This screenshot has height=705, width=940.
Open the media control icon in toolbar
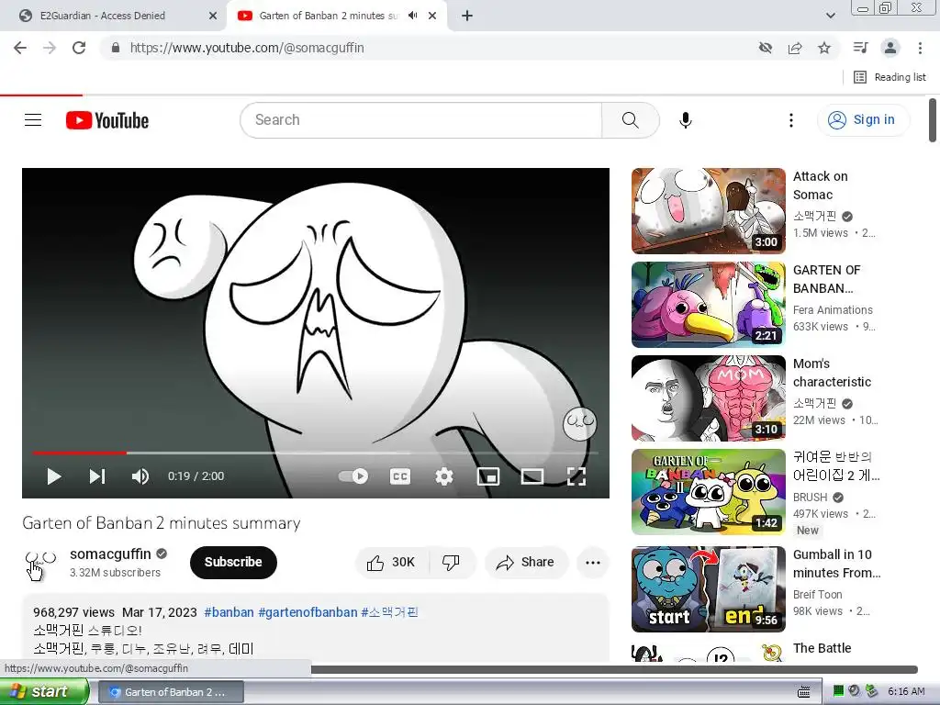click(x=860, y=48)
